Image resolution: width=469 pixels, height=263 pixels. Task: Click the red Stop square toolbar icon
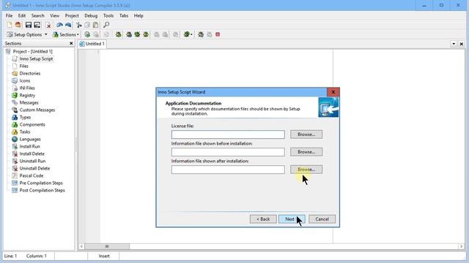coord(218,34)
